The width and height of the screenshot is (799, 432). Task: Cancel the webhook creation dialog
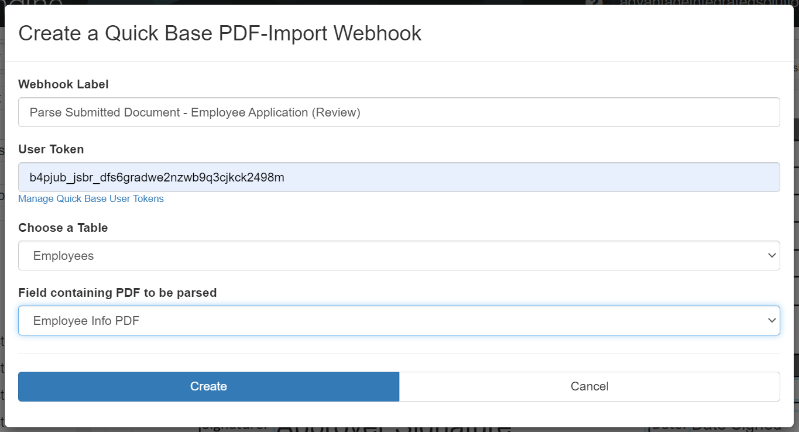589,386
